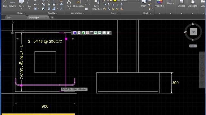Image resolution: width=206 pixels, height=115 pixels.
Task: Click the N direction on ViewCube compass
Action: [x=193, y=24]
